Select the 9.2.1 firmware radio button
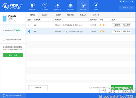136x98 pixels. pyautogui.click(x=29, y=31)
